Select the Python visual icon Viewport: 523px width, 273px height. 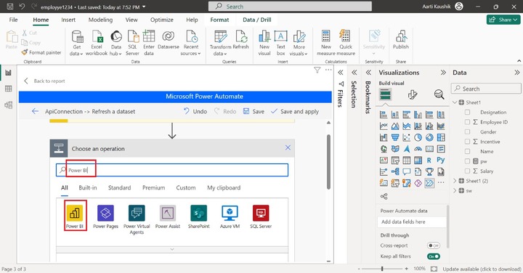441,160
